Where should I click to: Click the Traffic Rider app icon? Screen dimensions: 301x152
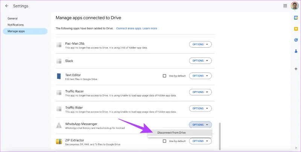[59, 109]
